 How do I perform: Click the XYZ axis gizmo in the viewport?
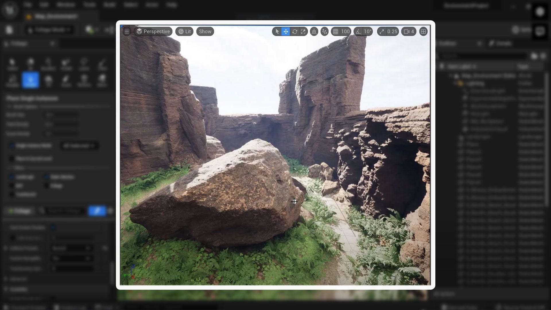pos(129,272)
